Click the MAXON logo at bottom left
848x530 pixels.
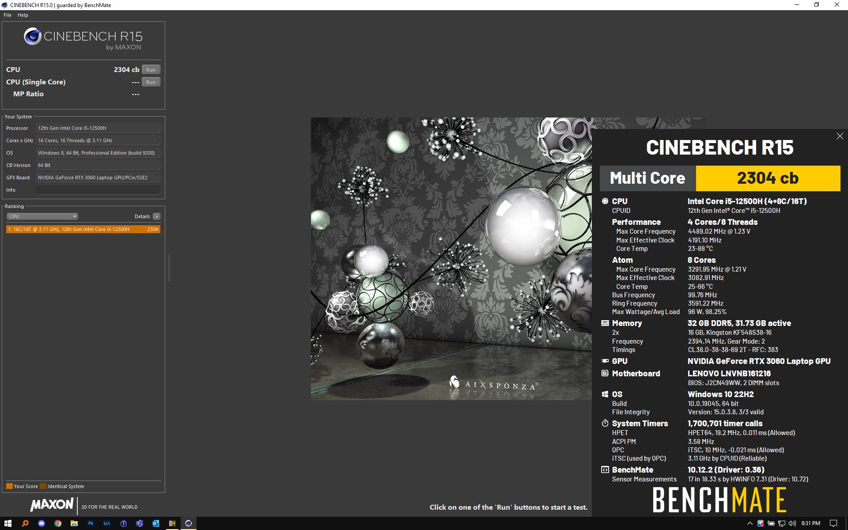point(52,504)
